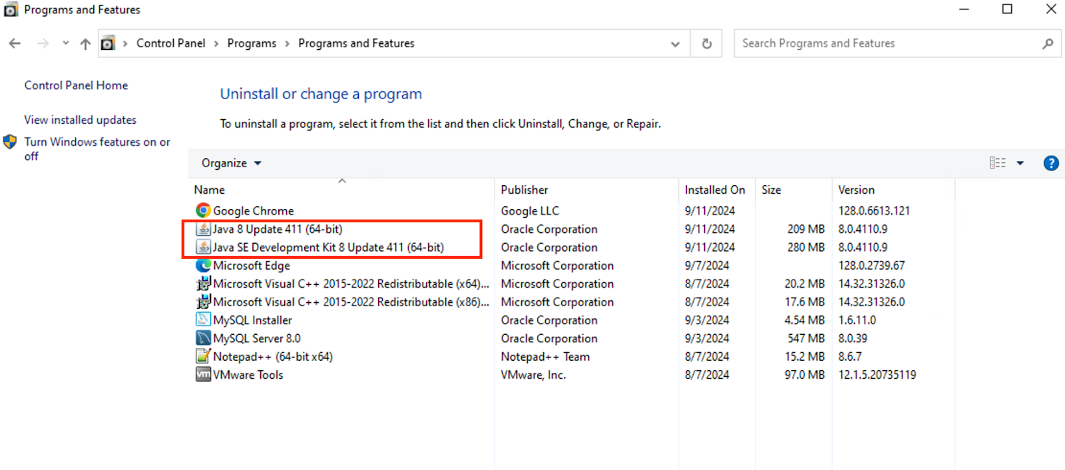Open the view options dropdown arrow
The height and width of the screenshot is (470, 1065).
1020,163
